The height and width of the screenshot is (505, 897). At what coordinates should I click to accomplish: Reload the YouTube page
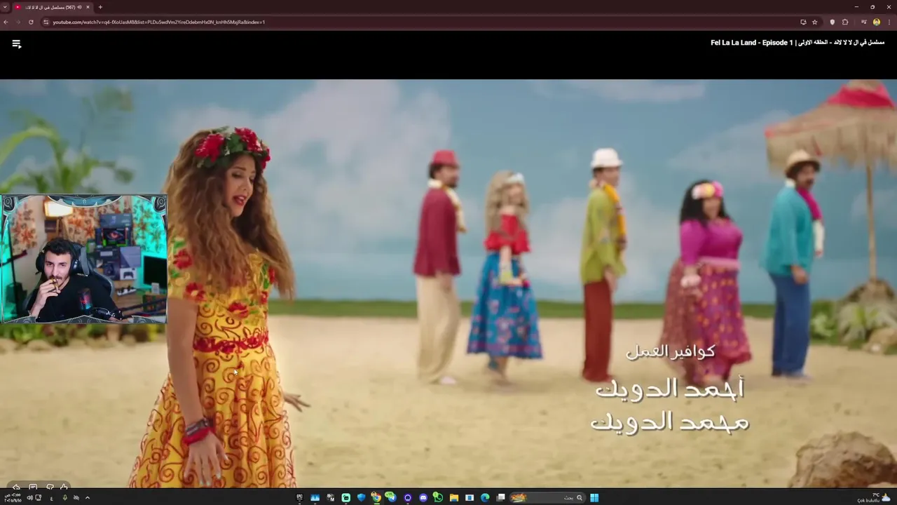(31, 22)
